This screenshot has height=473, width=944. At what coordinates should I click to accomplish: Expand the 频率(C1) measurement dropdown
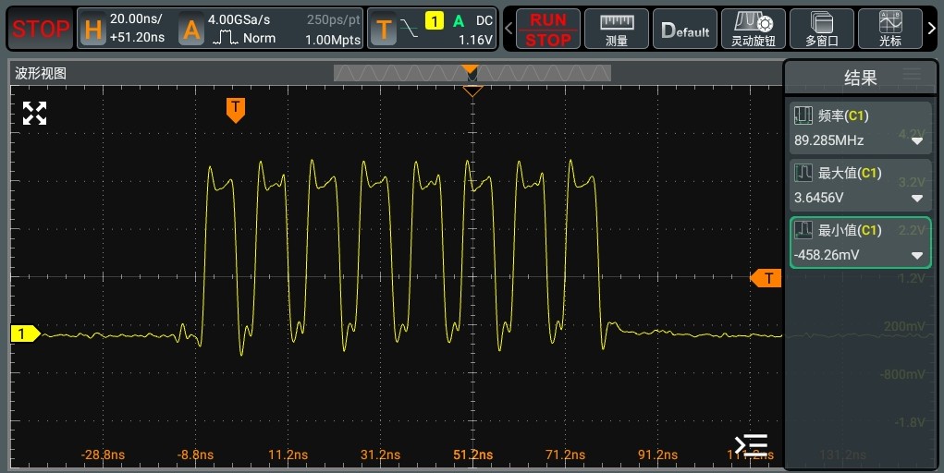[x=917, y=141]
